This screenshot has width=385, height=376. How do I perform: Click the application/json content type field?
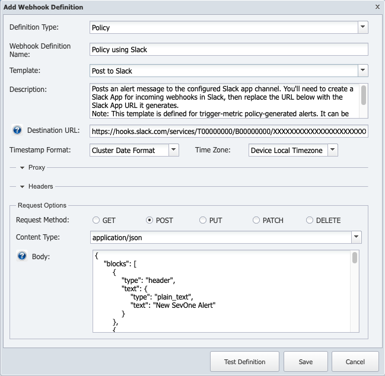click(x=221, y=237)
